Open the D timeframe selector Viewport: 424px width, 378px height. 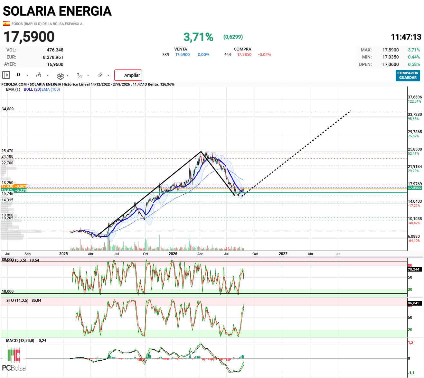tap(18, 75)
